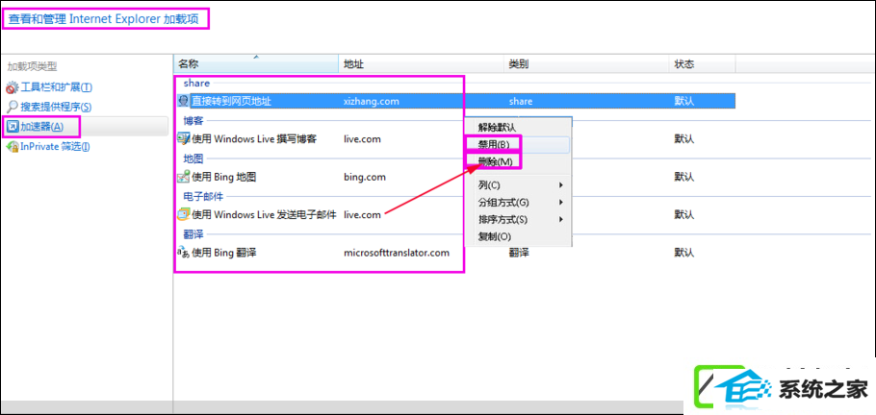The height and width of the screenshot is (415, 876).
Task: Click the accelerator icon beside 加速器
Action: [12, 127]
